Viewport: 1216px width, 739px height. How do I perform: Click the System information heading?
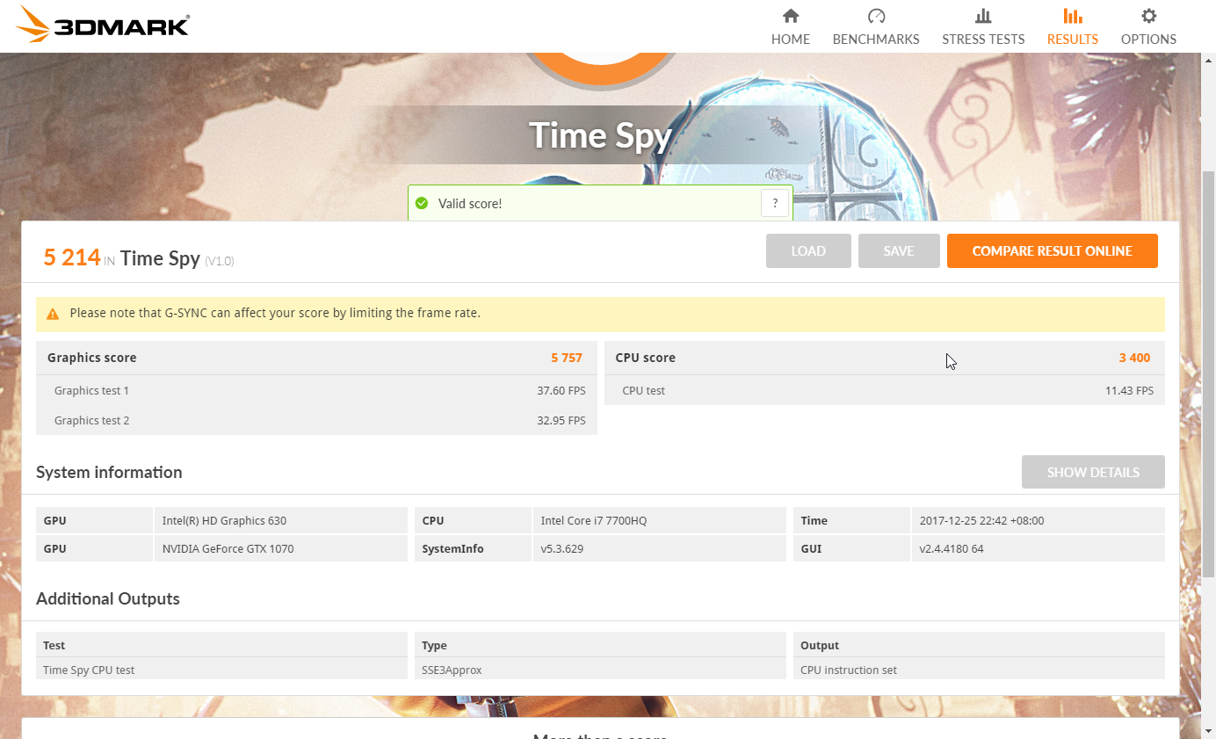[x=109, y=472]
